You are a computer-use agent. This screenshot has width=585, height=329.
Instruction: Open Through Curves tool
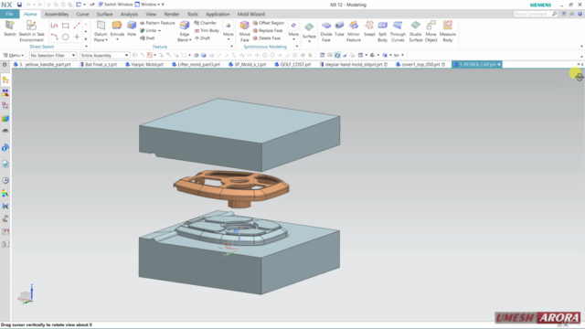(398, 31)
